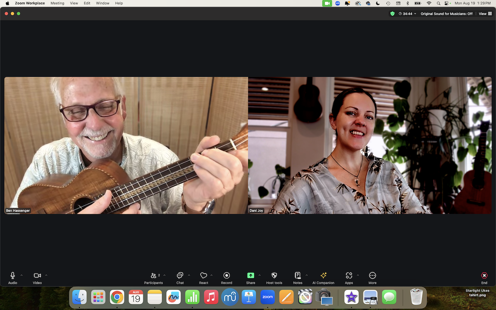Select Ben Hassenger's video tile
Screen dimensions: 496x310
pyautogui.click(x=126, y=145)
